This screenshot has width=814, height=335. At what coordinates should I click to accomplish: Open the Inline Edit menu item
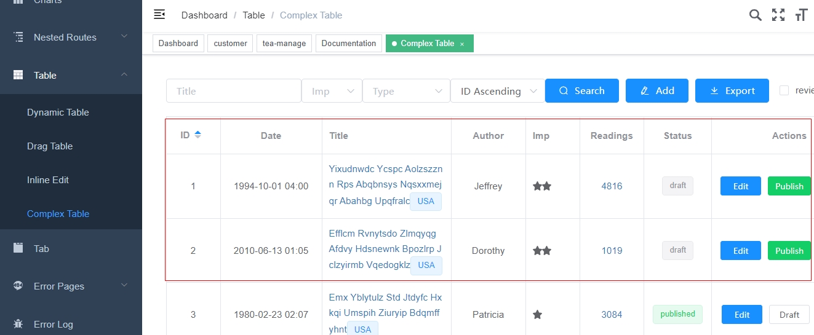pos(48,180)
